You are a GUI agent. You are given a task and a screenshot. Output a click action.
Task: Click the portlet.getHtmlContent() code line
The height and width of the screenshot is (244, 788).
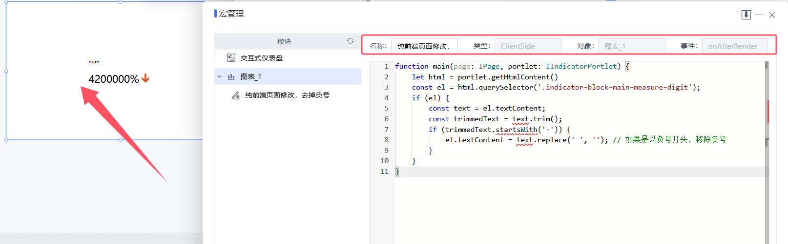tap(485, 77)
